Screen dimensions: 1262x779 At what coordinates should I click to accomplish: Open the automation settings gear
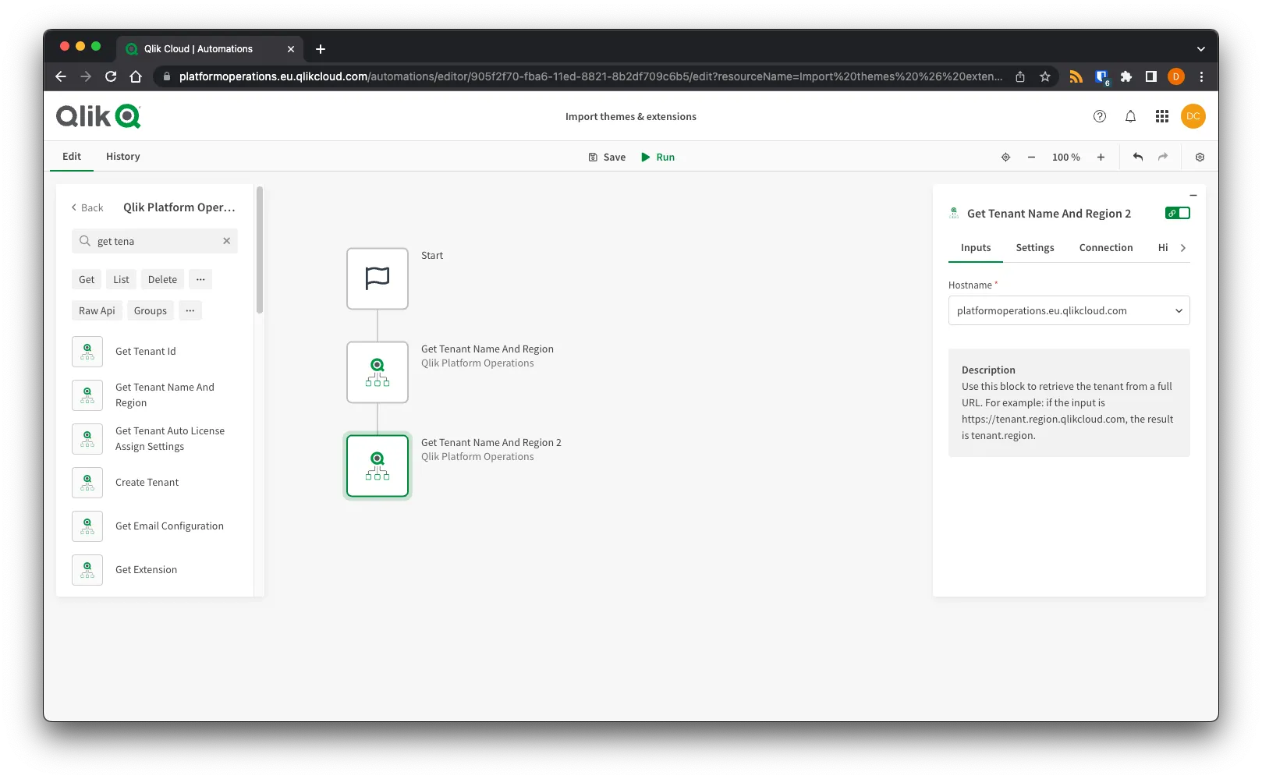(x=1200, y=157)
